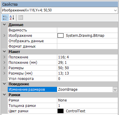Open the Property Pages icon
The image size is (119, 115).
coord(21,18)
